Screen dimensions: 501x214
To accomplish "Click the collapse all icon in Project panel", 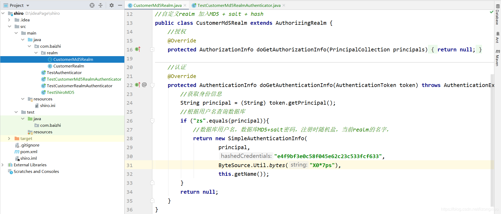I will [x=101, y=5].
